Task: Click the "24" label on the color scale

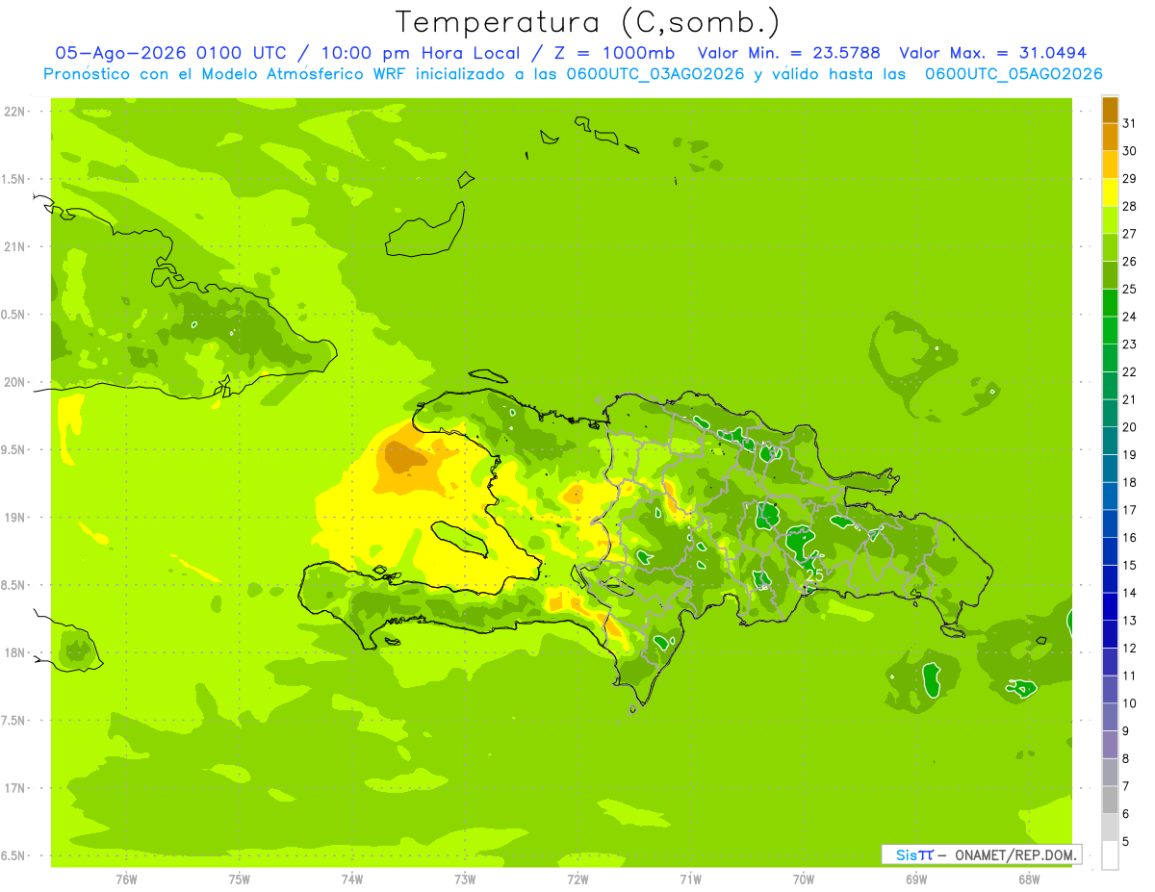Action: pos(1129,317)
